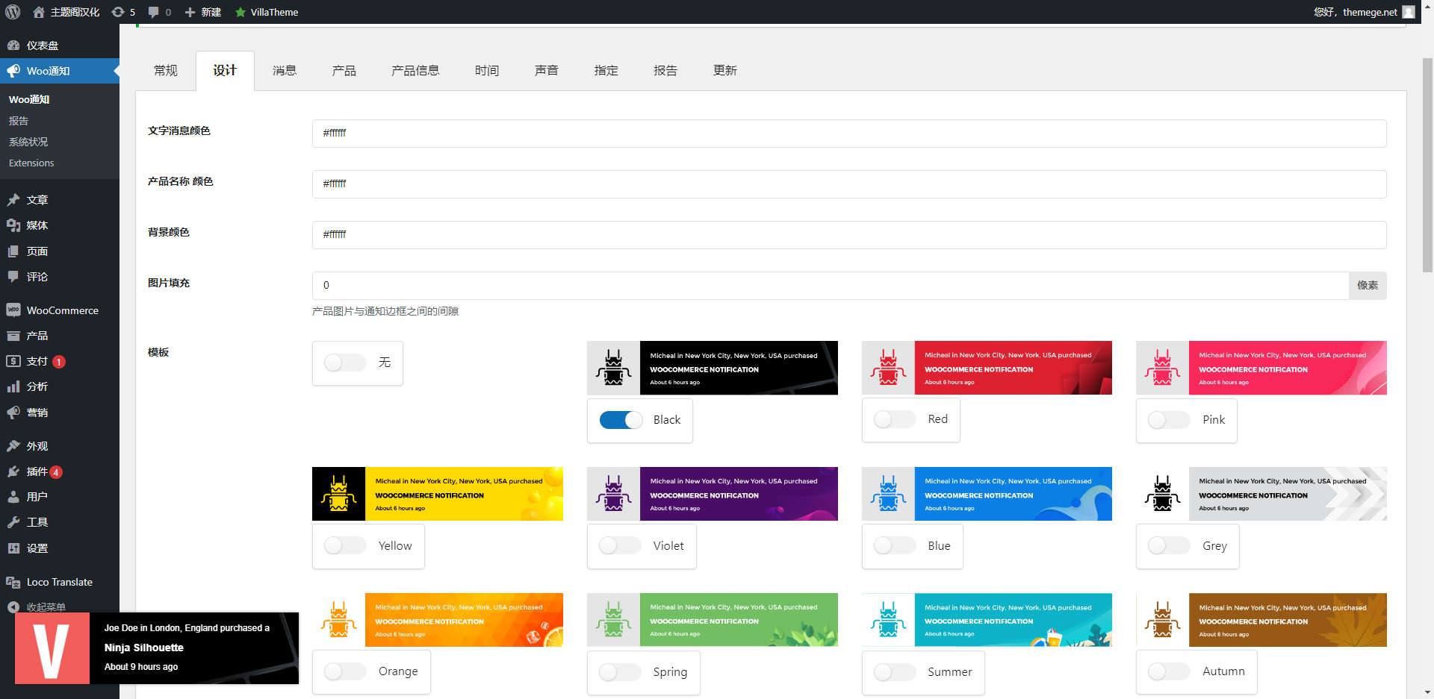Open the updates icon showing 5
Screen dimensions: 1434x699
[x=118, y=12]
